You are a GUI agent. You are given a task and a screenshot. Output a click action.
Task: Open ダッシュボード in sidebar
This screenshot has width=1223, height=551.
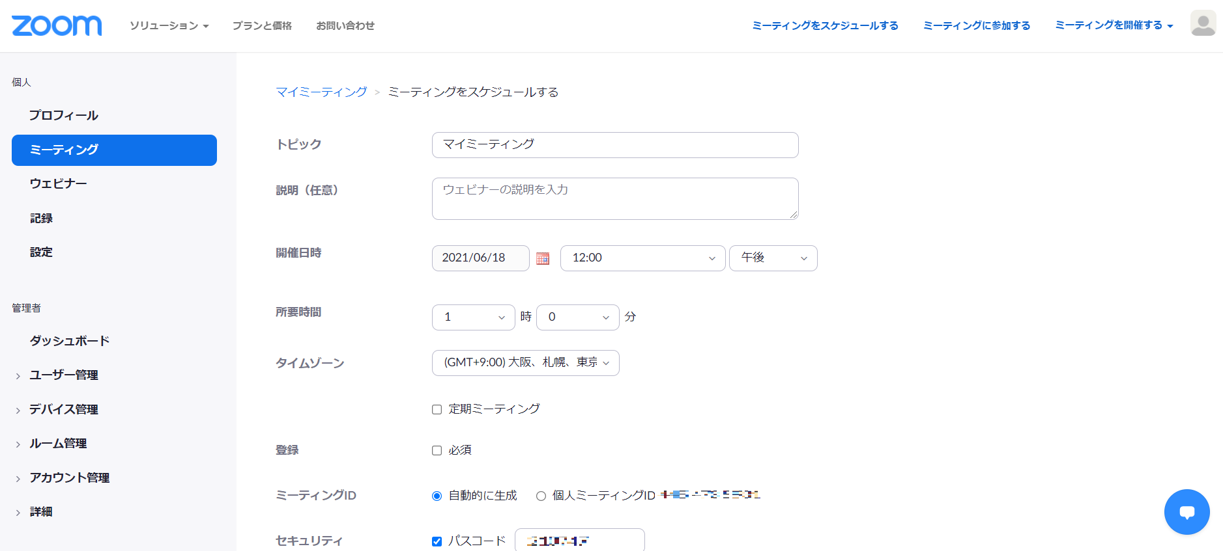click(69, 341)
